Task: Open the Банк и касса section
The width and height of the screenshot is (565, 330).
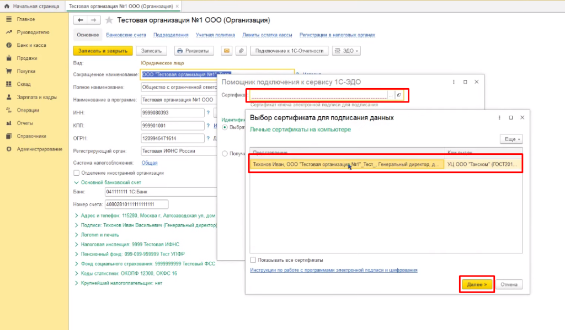Action: coord(31,45)
